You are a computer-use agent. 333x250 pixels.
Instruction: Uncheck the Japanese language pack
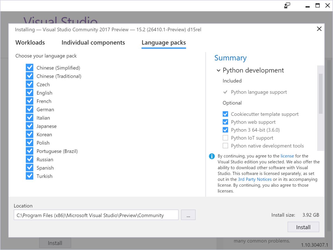point(29,126)
